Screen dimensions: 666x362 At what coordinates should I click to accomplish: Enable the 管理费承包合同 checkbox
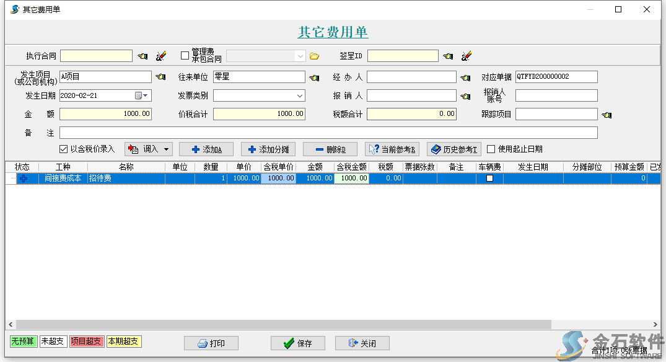(185, 56)
